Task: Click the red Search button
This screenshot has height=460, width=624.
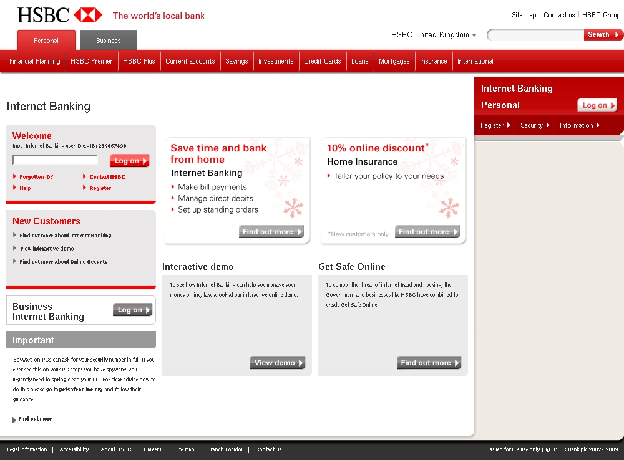Action: (x=603, y=34)
